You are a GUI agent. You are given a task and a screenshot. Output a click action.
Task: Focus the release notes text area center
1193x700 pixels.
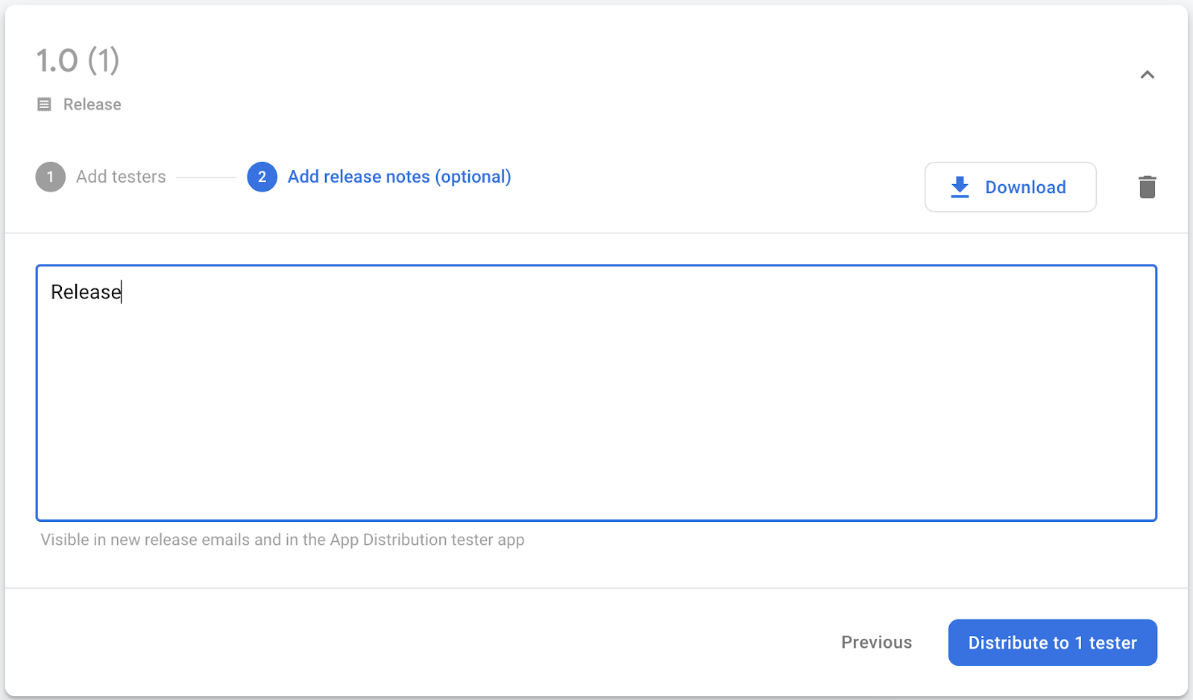[596, 393]
